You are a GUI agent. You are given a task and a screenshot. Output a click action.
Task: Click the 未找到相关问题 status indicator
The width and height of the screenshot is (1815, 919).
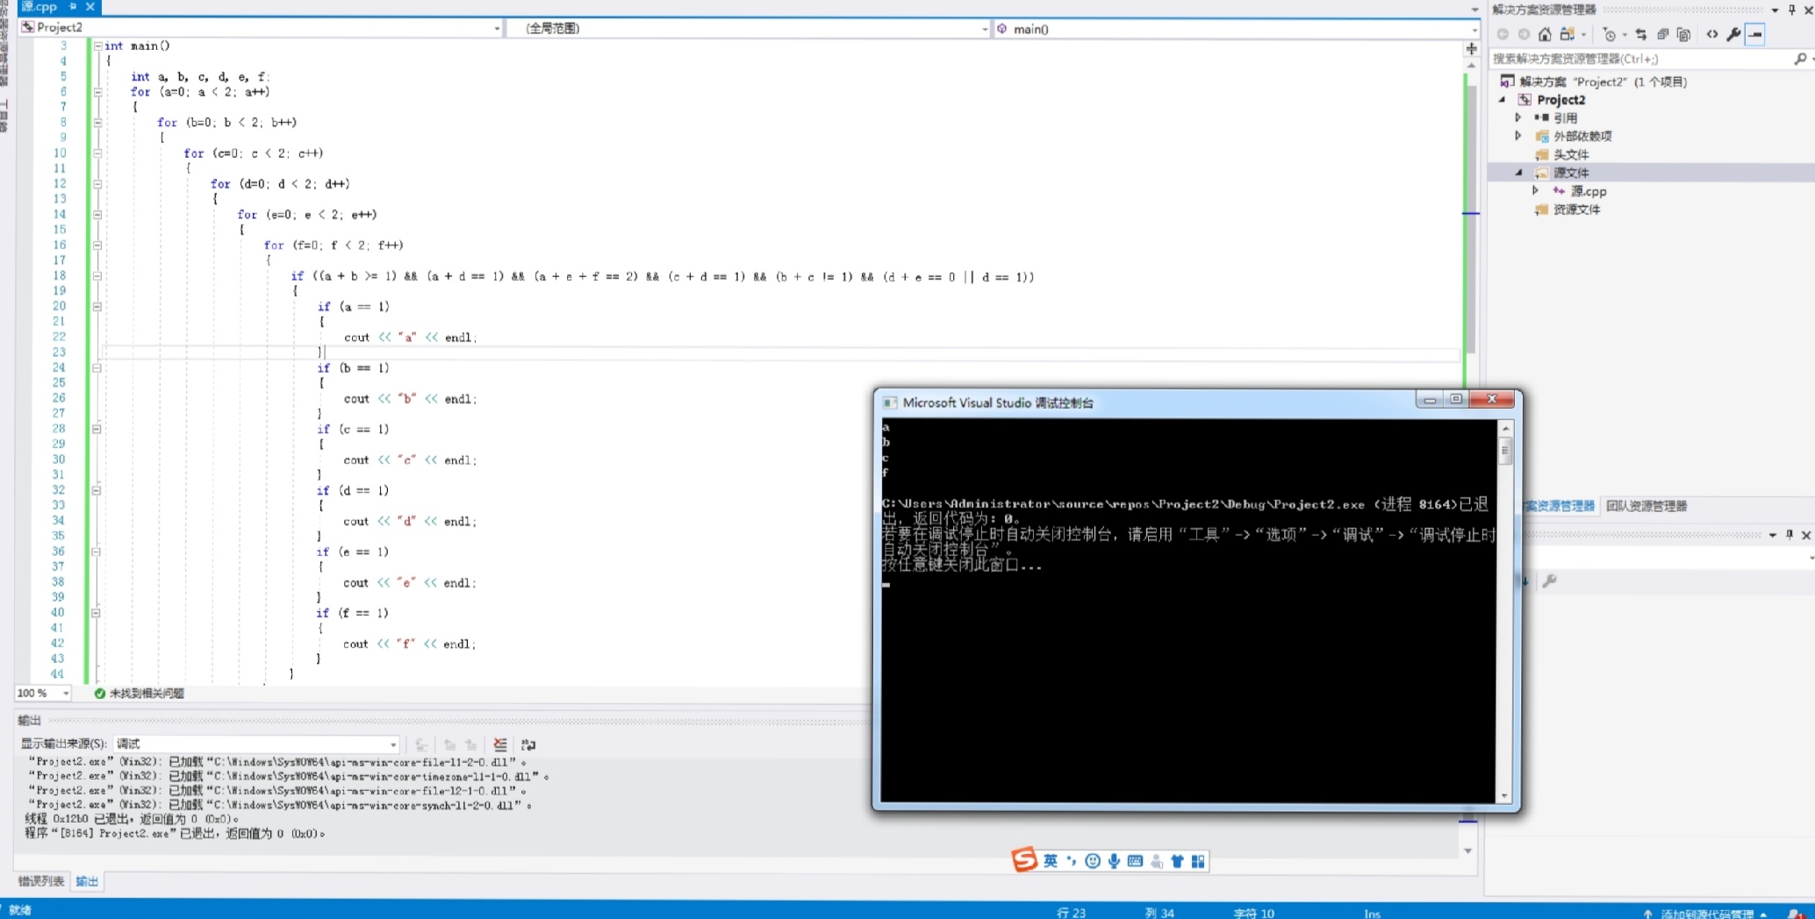pos(139,694)
